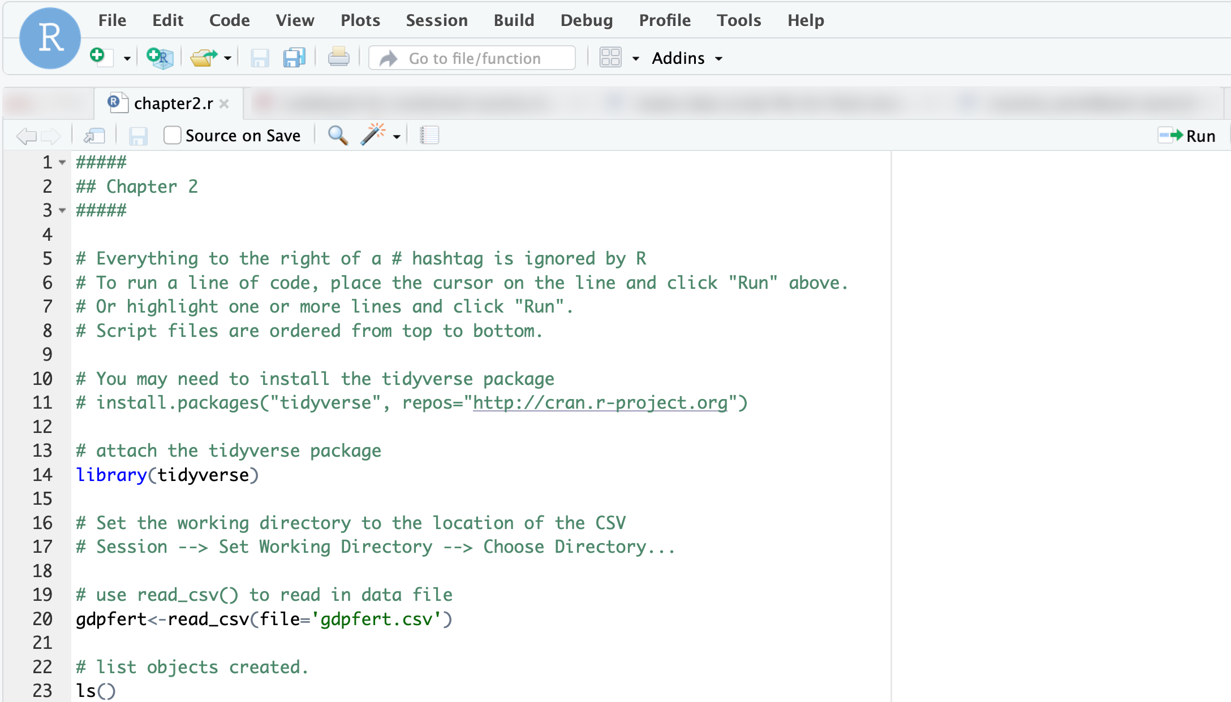1231x702 pixels.
Task: Navigate back in source history
Action: (x=25, y=135)
